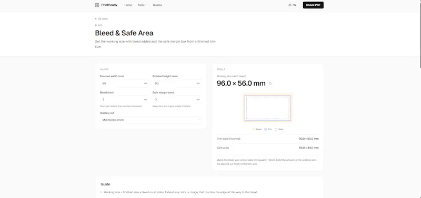This screenshot has height=198, width=421.
Task: Click '3mm per side is the common standard' hint
Action: [121, 107]
